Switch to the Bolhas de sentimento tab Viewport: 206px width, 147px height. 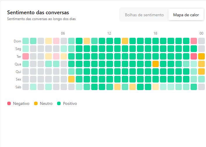point(144,15)
